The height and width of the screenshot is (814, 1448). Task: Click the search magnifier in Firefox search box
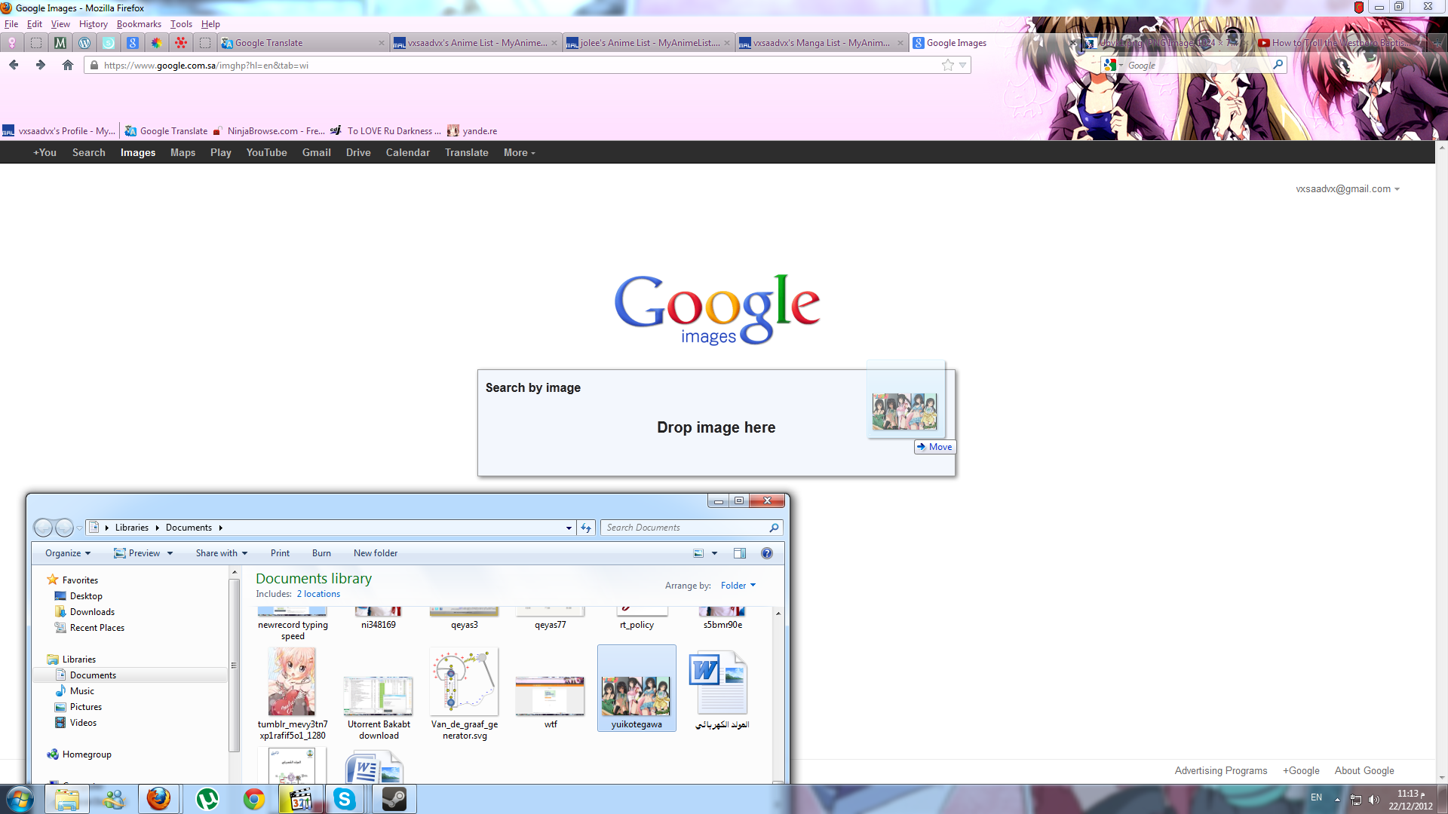1278,65
